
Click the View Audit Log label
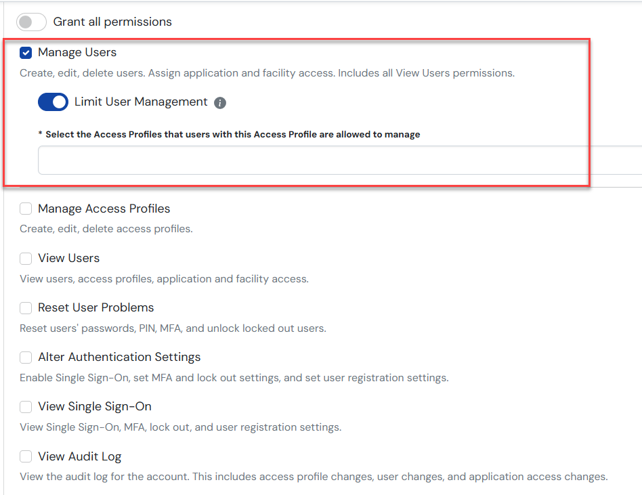(x=79, y=456)
